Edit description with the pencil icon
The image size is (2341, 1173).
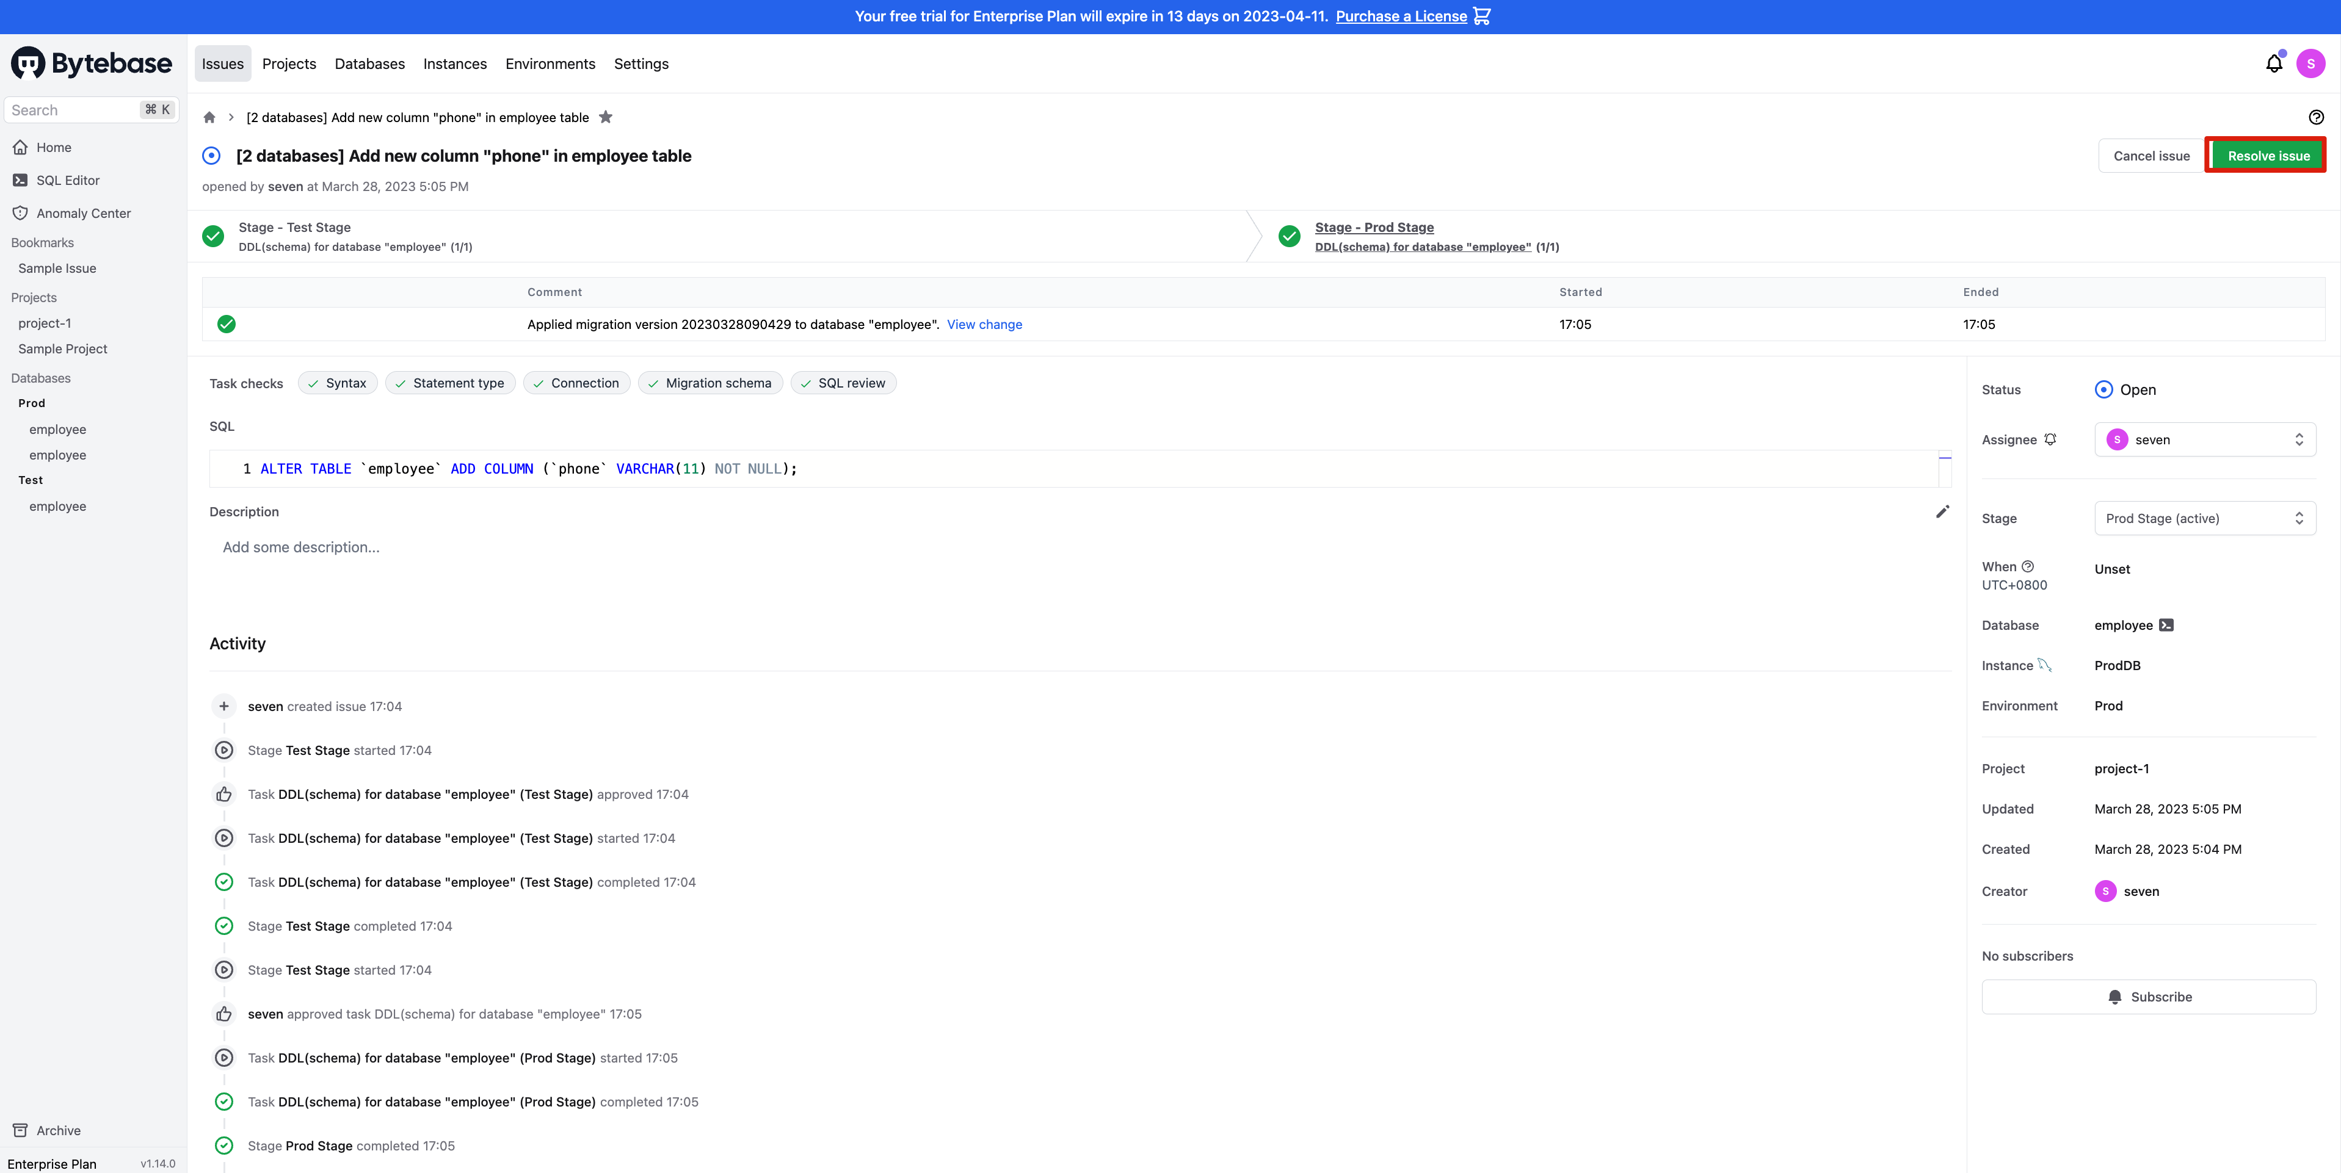tap(1942, 511)
